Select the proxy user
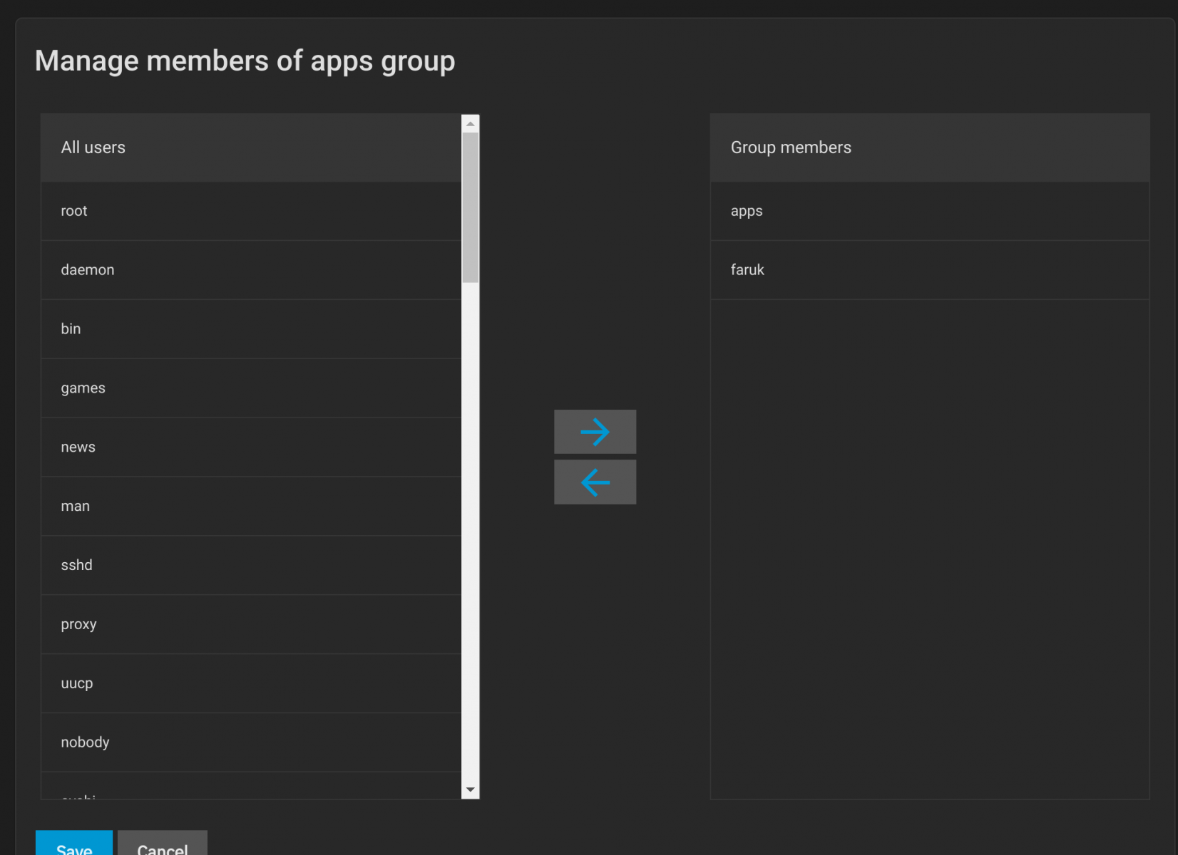Viewport: 1178px width, 855px height. 251,625
